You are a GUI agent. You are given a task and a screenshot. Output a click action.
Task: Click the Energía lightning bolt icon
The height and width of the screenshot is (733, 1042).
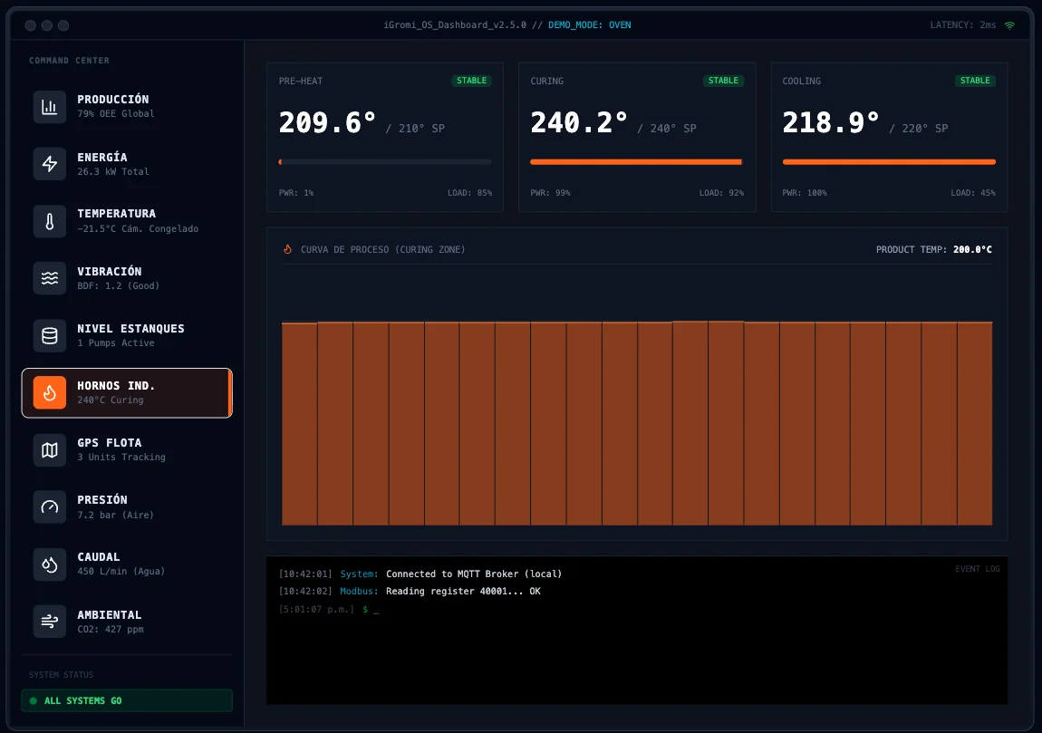coord(50,164)
